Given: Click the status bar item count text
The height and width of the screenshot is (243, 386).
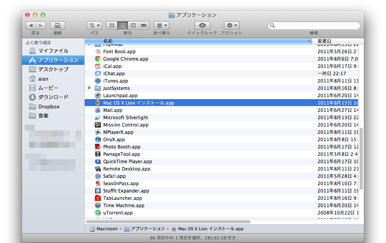Looking at the screenshot, I should click(193, 238).
